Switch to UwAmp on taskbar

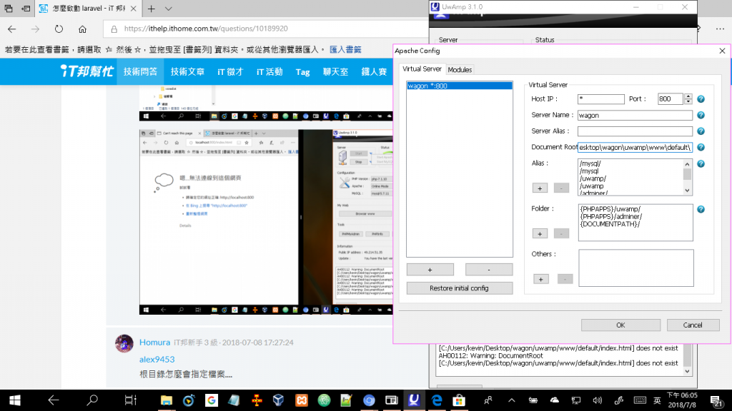pyautogui.click(x=414, y=400)
